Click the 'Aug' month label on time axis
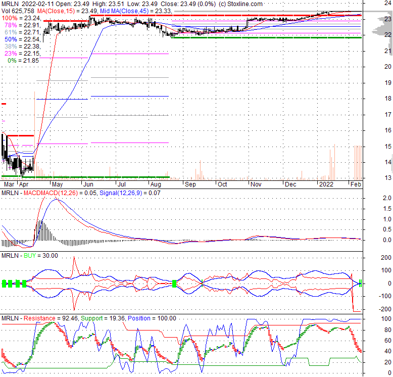Image resolution: width=393 pixels, height=377 pixels. pyautogui.click(x=156, y=184)
